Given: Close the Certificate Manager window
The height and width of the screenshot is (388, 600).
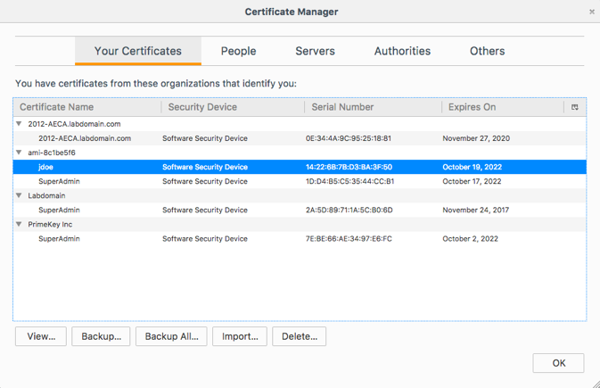Looking at the screenshot, I should tap(592, 12).
